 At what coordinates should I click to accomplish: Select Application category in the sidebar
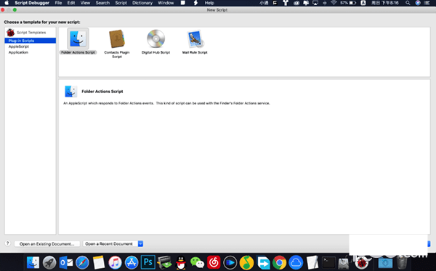click(x=18, y=52)
